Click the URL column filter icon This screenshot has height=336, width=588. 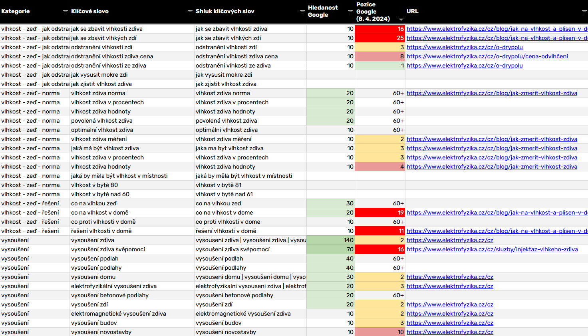tap(584, 12)
